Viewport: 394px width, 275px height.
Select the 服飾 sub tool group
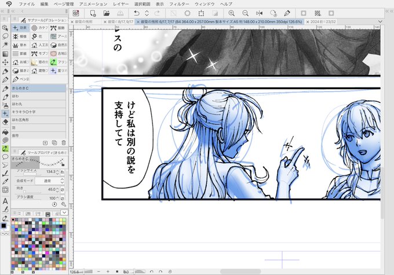(x=59, y=28)
